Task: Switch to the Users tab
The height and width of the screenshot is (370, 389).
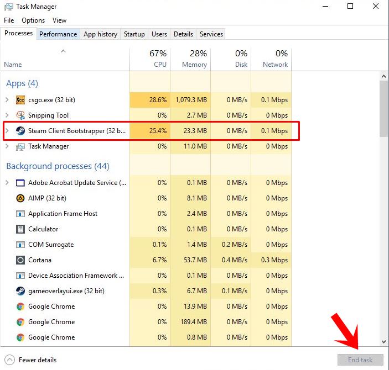Action: [159, 34]
